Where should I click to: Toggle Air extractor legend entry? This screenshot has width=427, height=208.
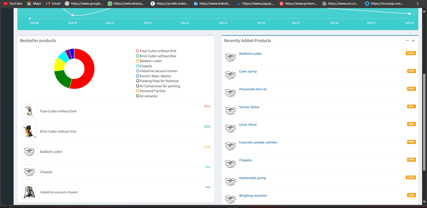pos(147,96)
